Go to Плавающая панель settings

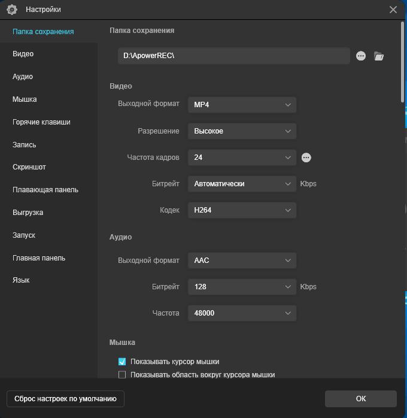(45, 190)
